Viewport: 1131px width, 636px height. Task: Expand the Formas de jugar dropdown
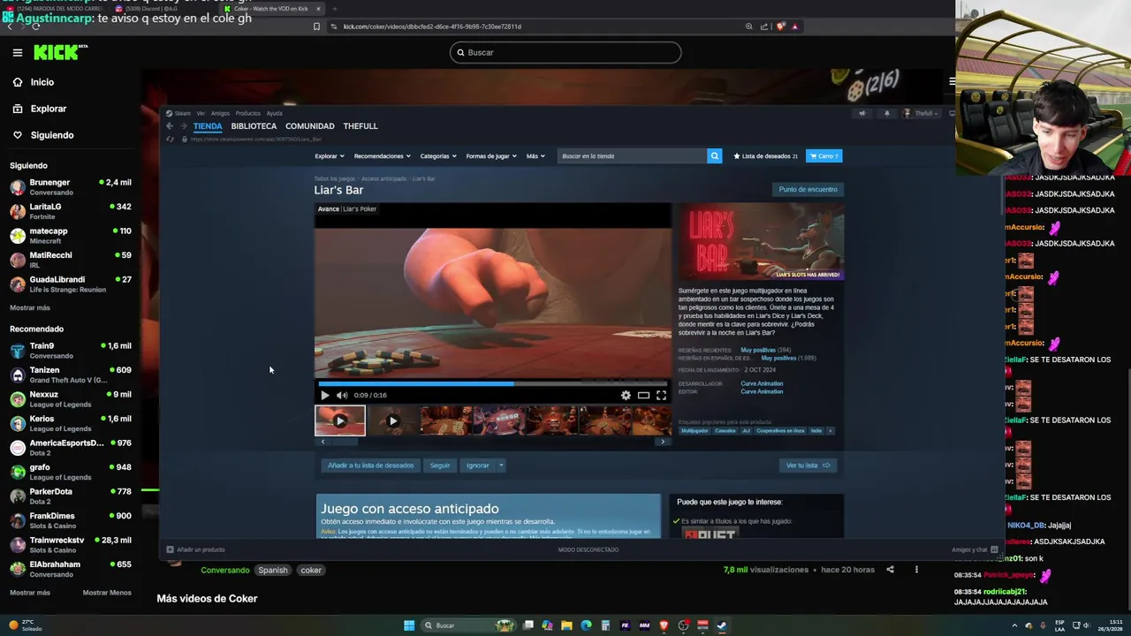pos(490,156)
